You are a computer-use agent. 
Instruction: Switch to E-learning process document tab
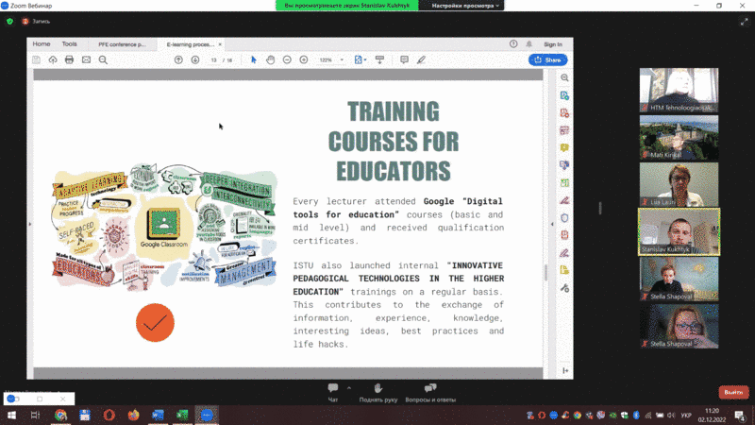[190, 44]
